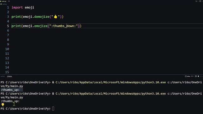This screenshot has width=203, height=114.
Task: Click 'print' at start of line 5
Action: point(16,26)
